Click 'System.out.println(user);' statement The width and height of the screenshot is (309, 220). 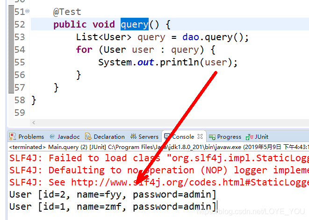(168, 62)
